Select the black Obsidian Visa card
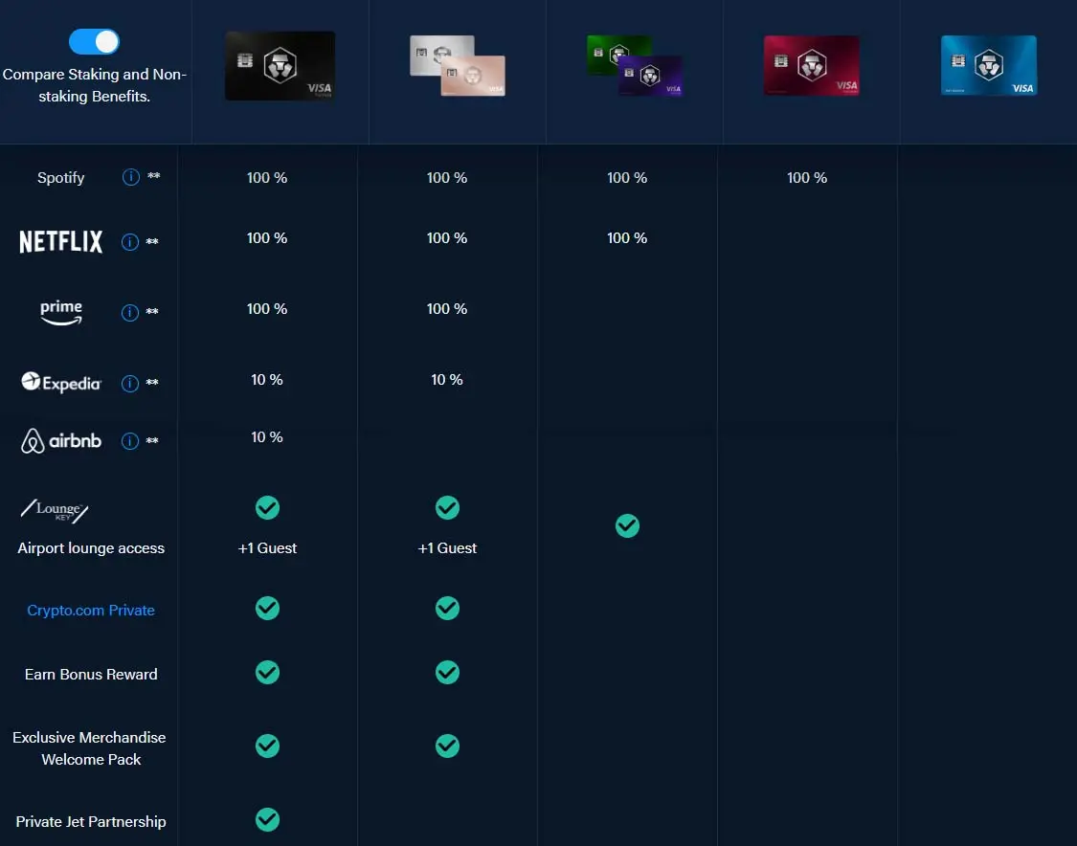The width and height of the screenshot is (1077, 846). (280, 66)
